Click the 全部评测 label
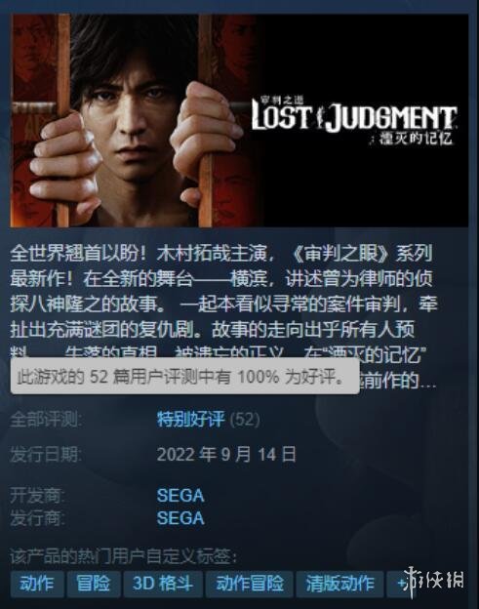Screen dimensions: 479x609 pyautogui.click(x=46, y=420)
